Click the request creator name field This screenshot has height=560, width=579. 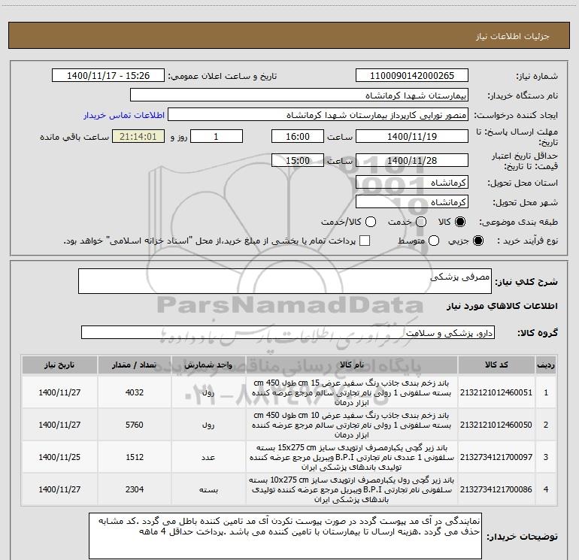(318, 114)
